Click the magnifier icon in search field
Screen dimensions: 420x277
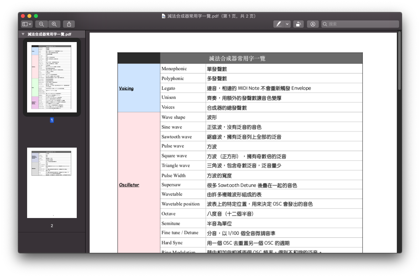point(325,24)
